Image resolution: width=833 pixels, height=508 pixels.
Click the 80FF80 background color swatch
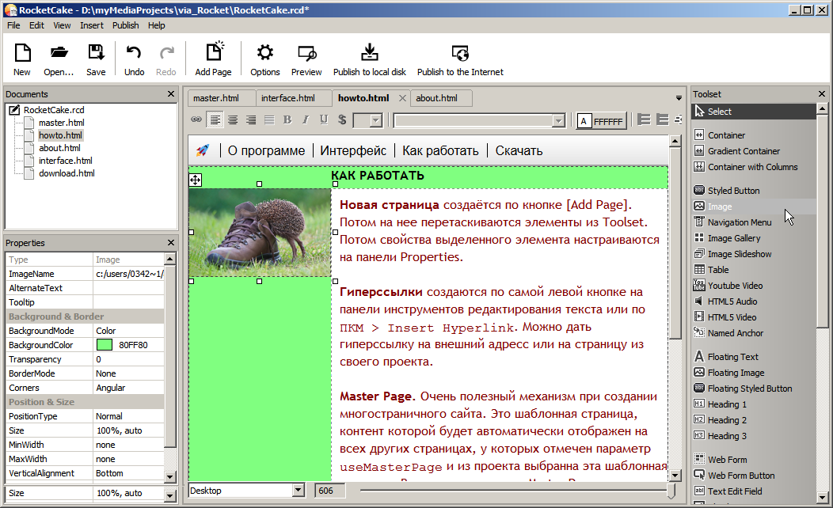pos(105,345)
